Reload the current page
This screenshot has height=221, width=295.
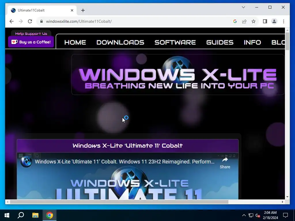point(30,21)
